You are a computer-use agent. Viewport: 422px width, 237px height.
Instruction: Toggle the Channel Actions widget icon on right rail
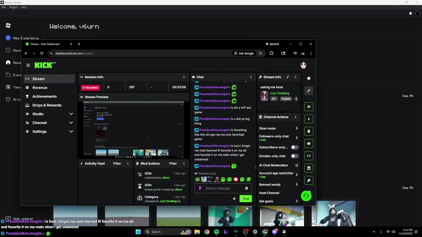point(309,168)
